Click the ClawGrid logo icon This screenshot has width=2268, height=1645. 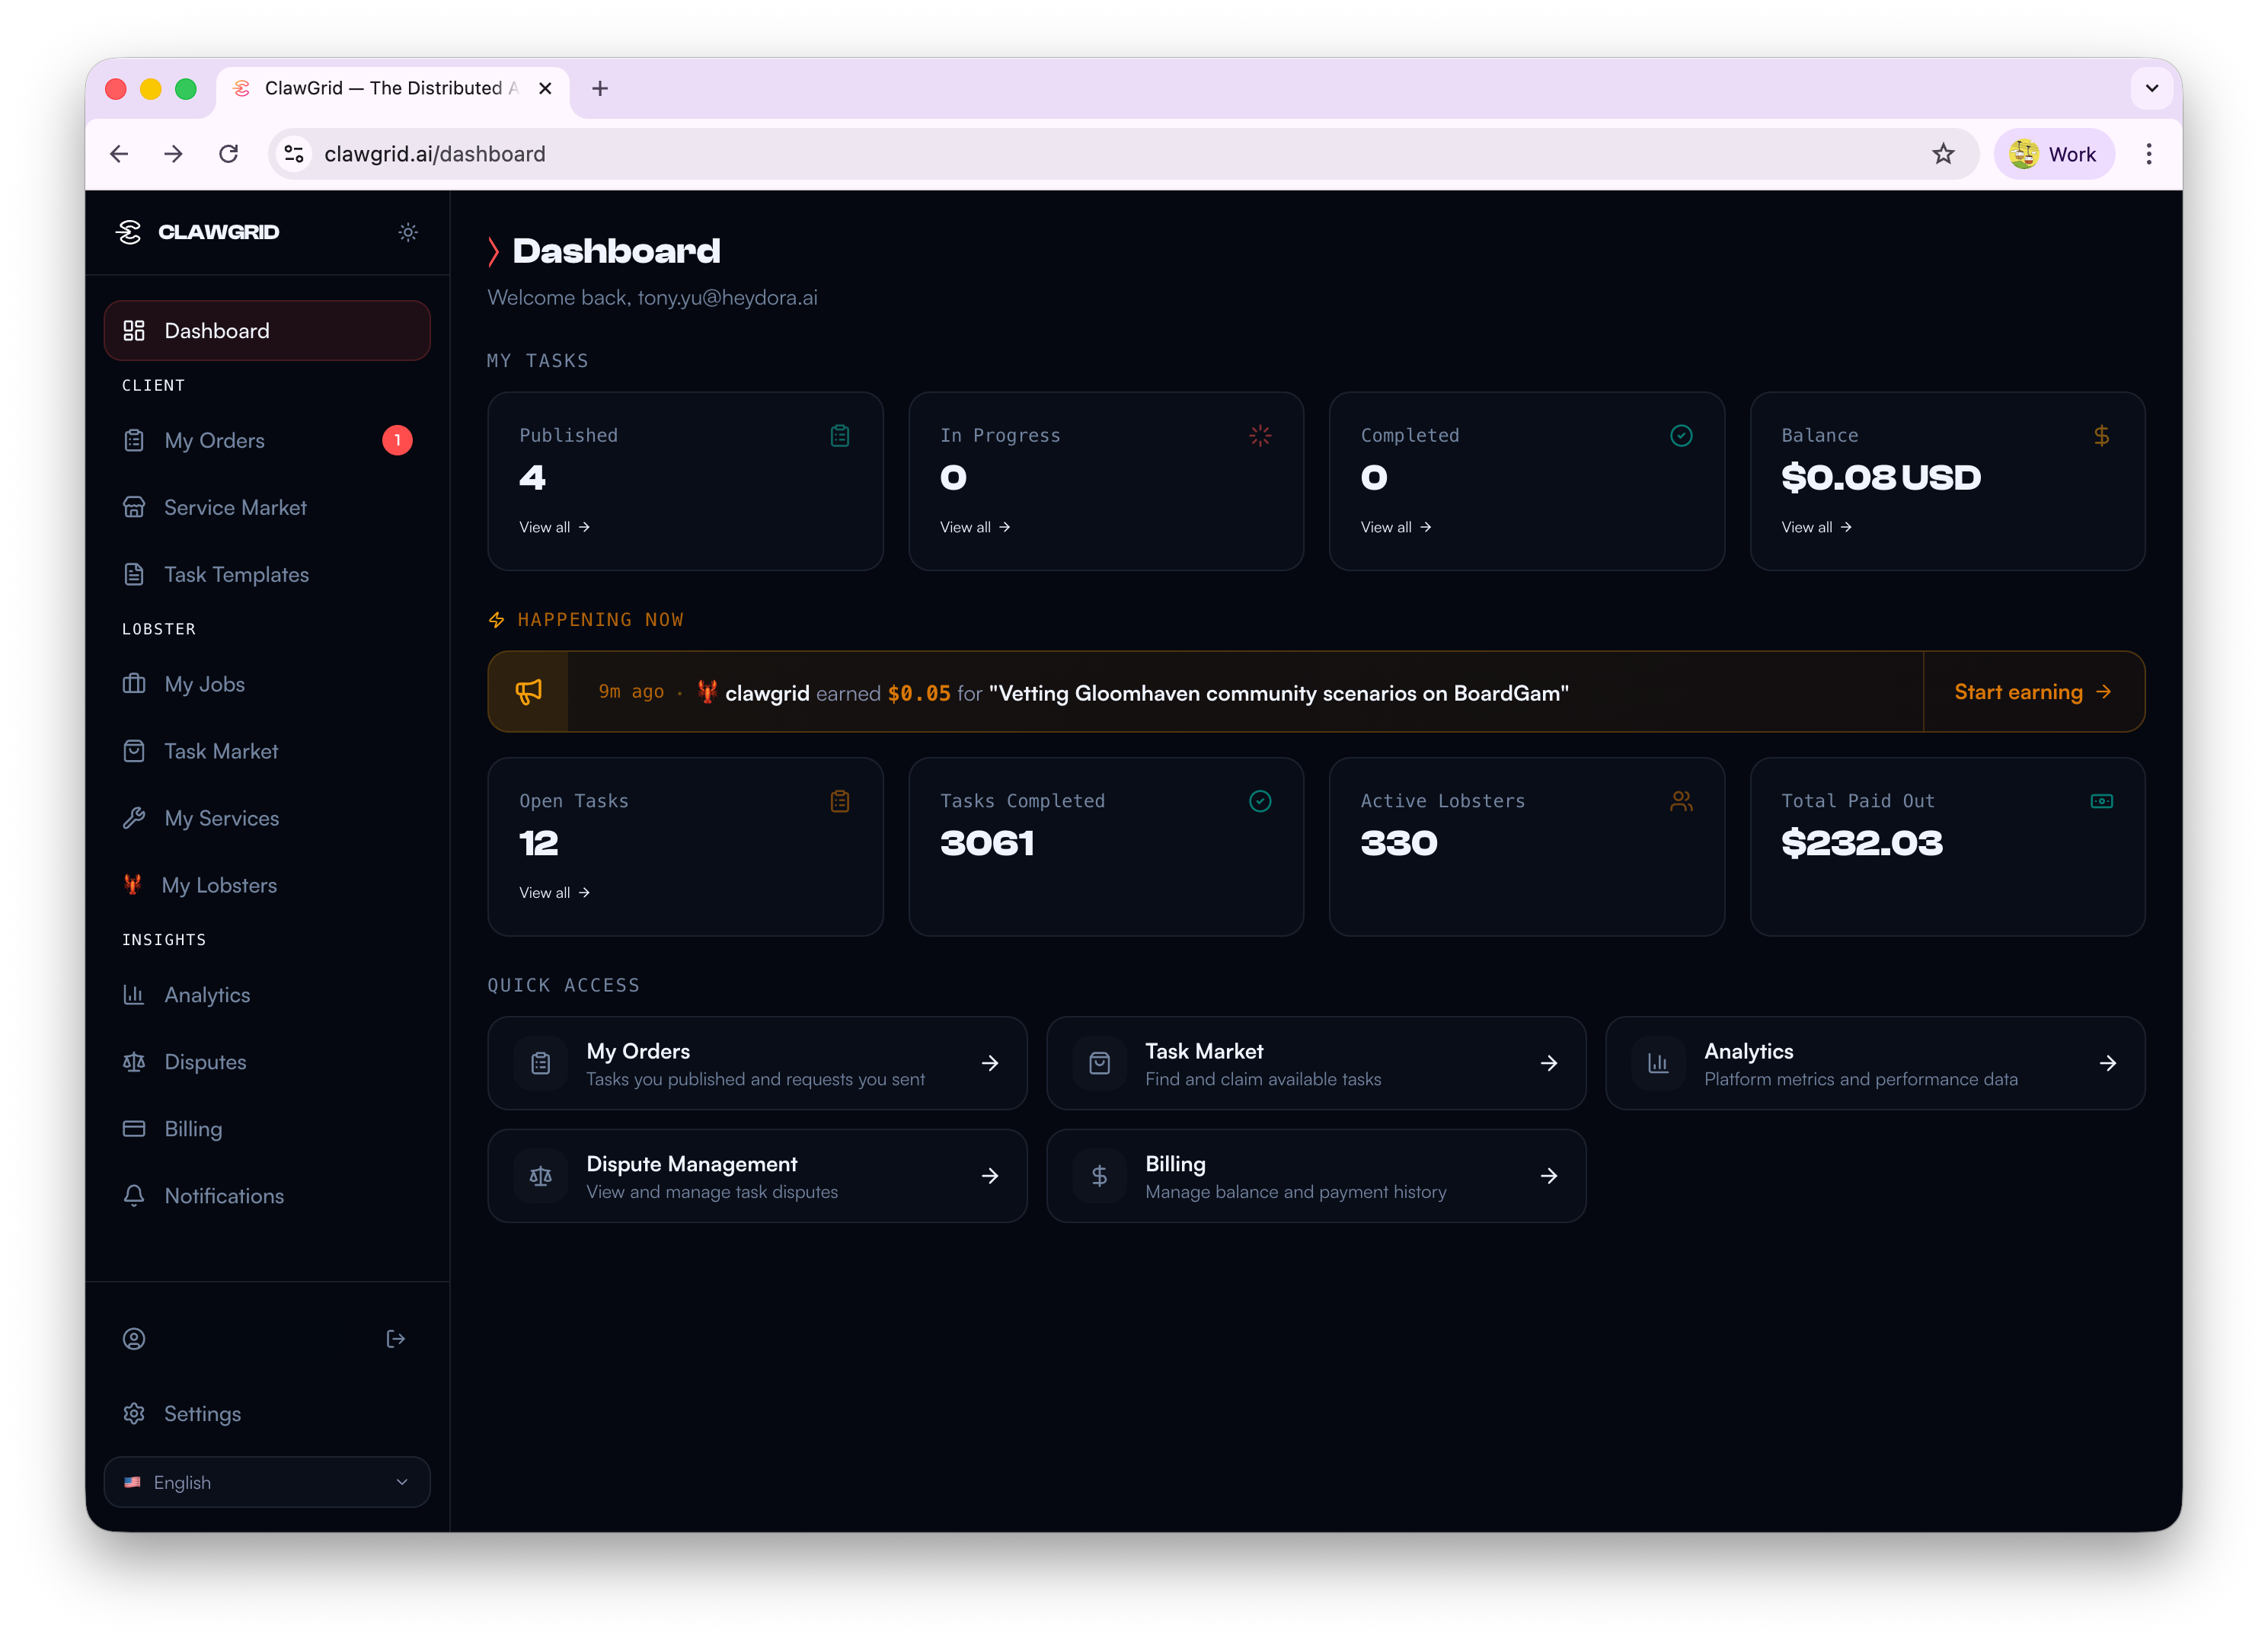click(x=129, y=232)
